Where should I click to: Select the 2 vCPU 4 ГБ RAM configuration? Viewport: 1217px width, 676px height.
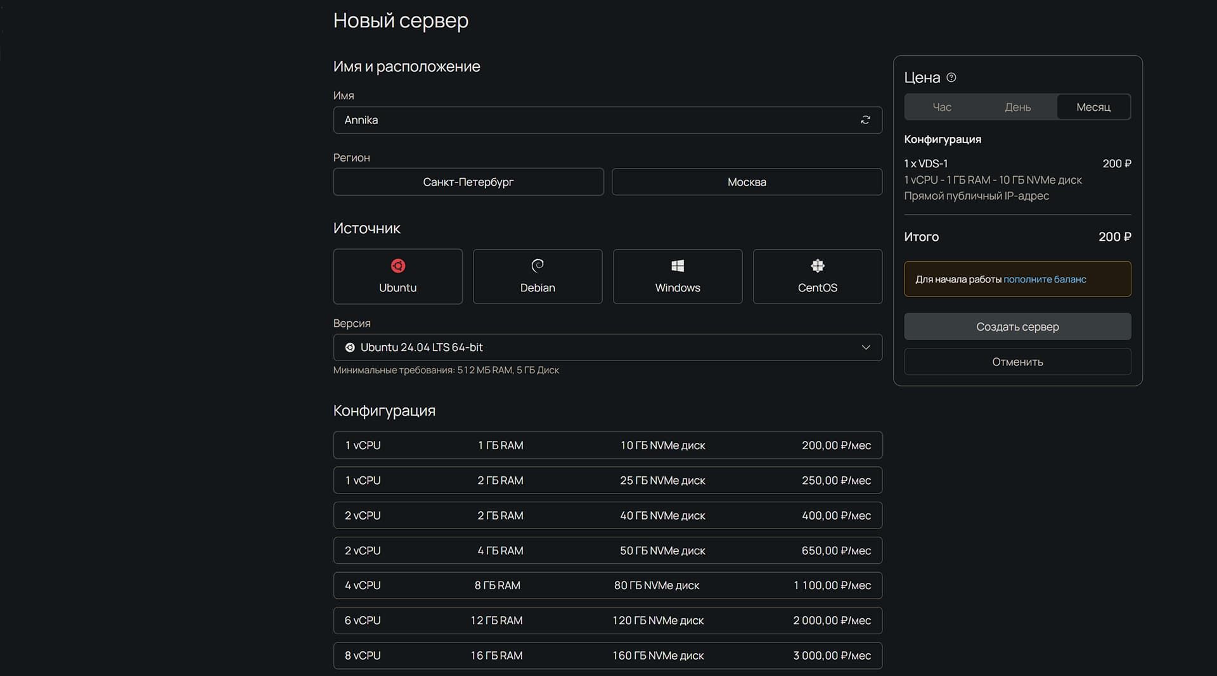coord(608,551)
